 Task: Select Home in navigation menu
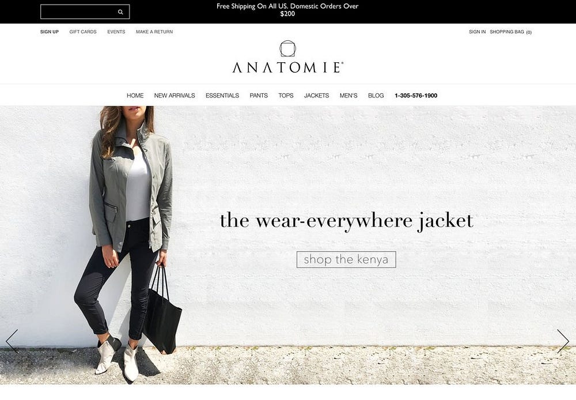[x=135, y=96]
